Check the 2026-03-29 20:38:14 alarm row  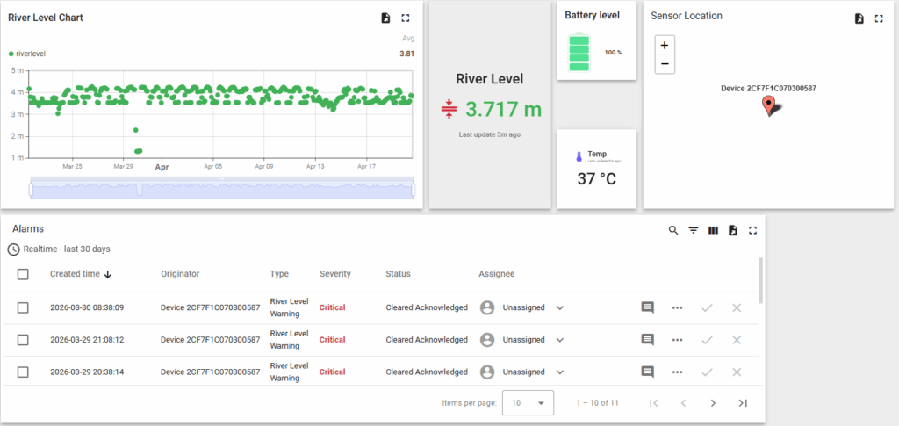tap(23, 372)
